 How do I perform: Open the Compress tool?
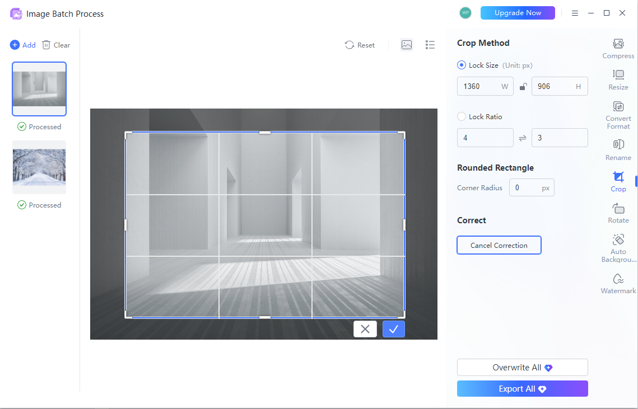click(x=618, y=49)
